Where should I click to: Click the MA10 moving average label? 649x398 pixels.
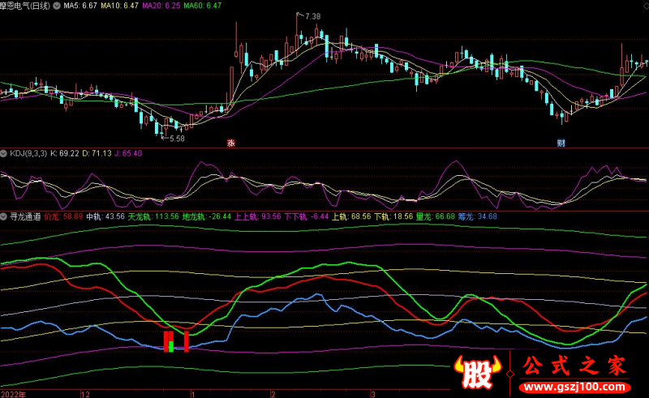pyautogui.click(x=119, y=6)
